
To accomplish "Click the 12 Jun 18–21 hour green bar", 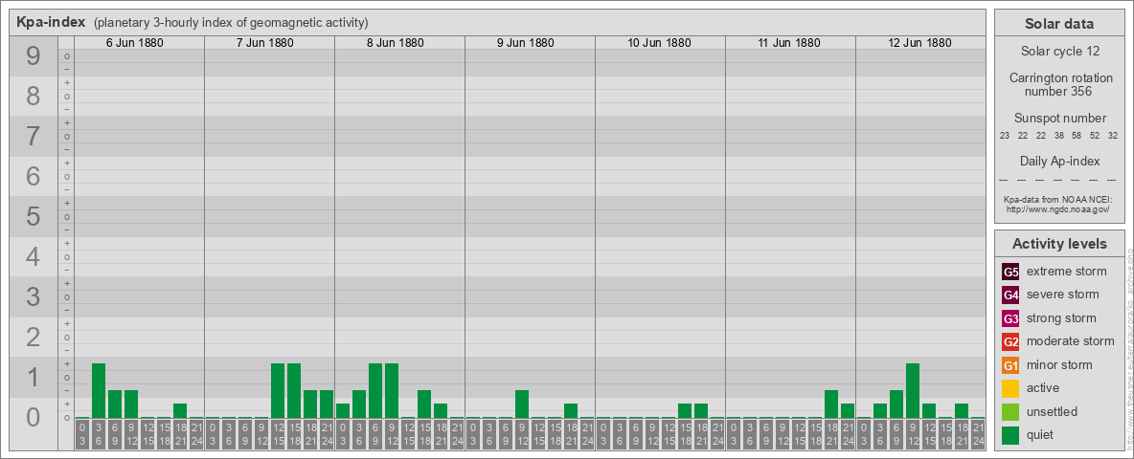I will pyautogui.click(x=962, y=410).
